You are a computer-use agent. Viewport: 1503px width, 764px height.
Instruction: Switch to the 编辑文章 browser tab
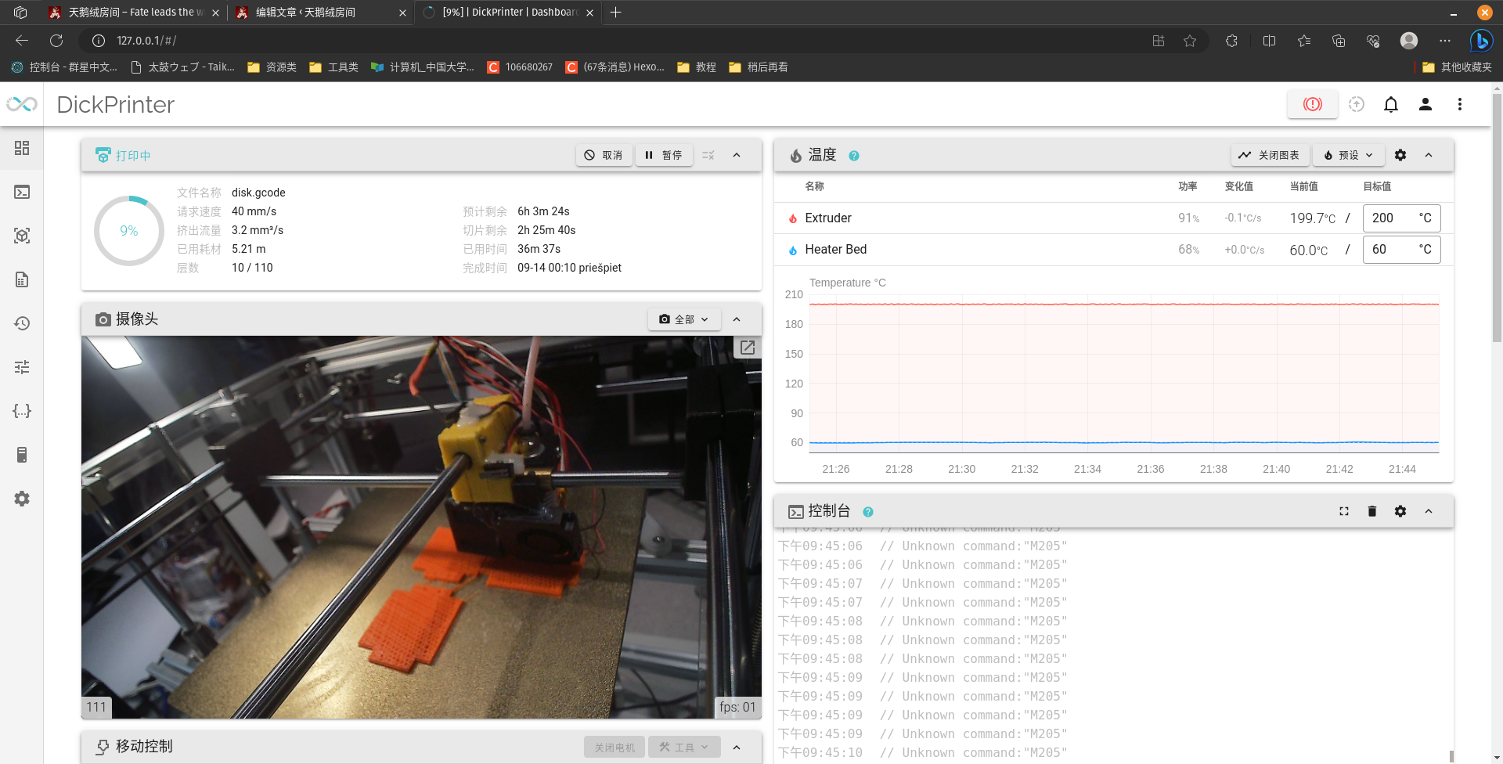coord(305,13)
